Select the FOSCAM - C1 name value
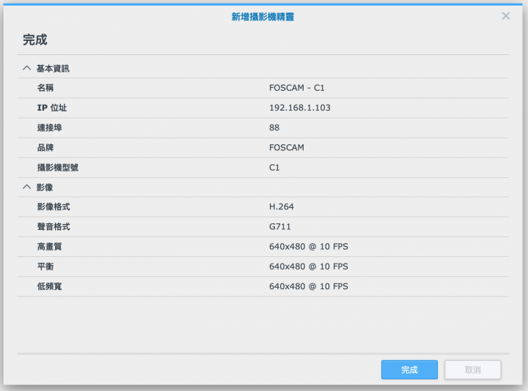This screenshot has height=391, width=528. point(297,88)
